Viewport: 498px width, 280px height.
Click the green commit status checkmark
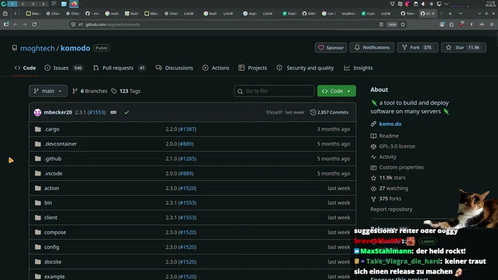tap(126, 112)
